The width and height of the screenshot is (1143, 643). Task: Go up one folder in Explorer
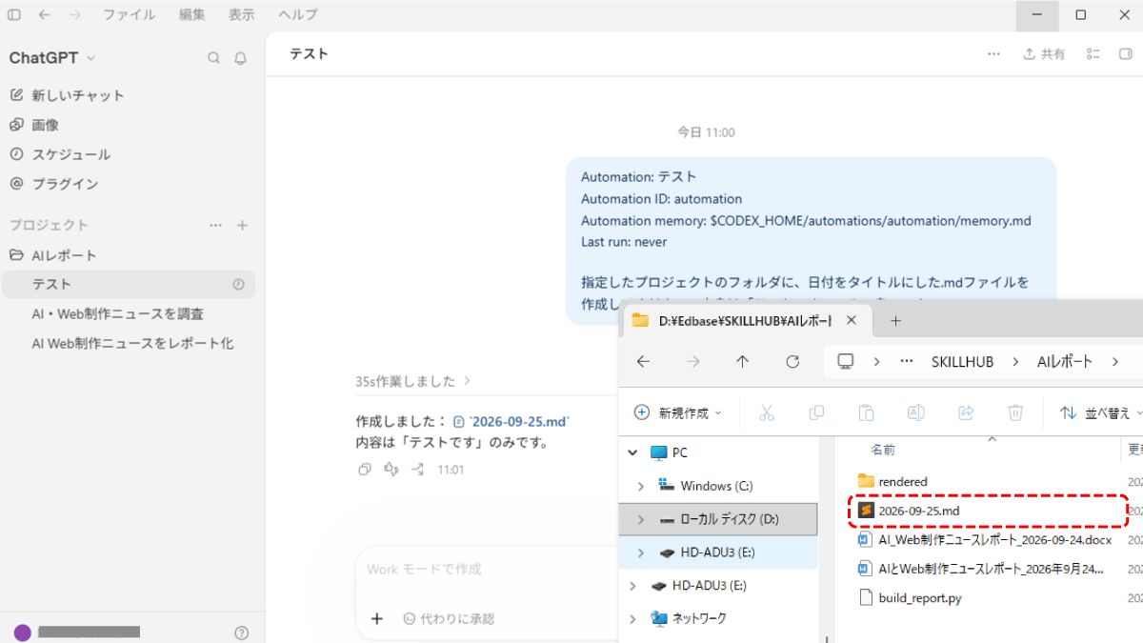[742, 362]
